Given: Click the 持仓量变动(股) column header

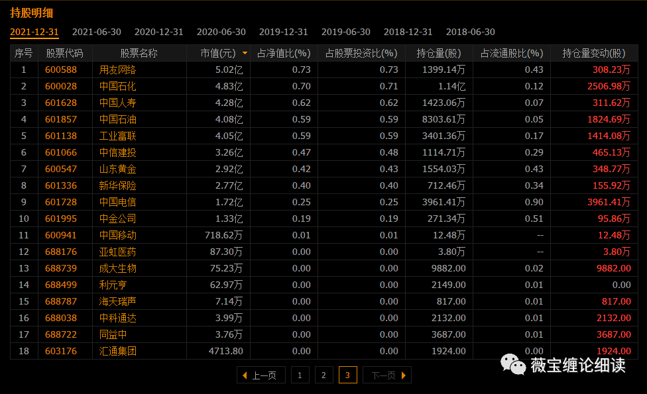Looking at the screenshot, I should (x=594, y=53).
